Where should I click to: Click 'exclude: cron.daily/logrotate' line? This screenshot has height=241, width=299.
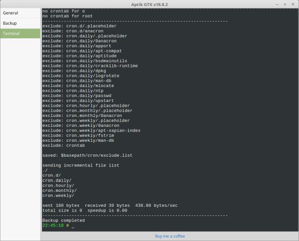point(81,76)
